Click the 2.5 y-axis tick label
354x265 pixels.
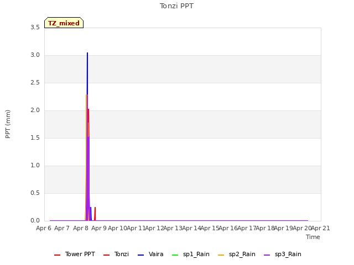pos(35,83)
